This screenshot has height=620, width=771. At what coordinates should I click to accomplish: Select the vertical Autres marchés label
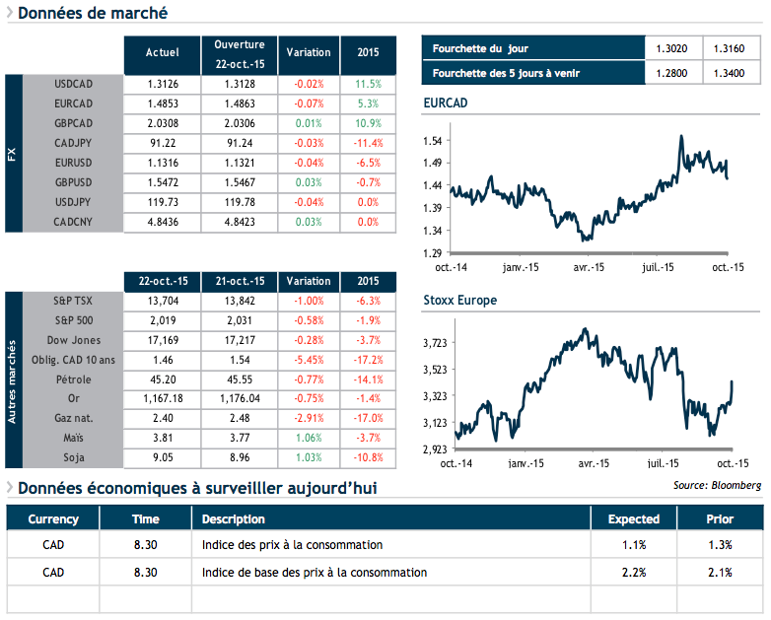click(13, 379)
